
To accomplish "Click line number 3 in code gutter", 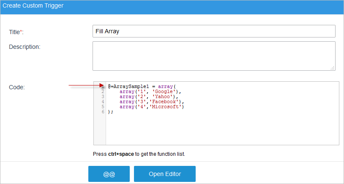I will point(103,96).
